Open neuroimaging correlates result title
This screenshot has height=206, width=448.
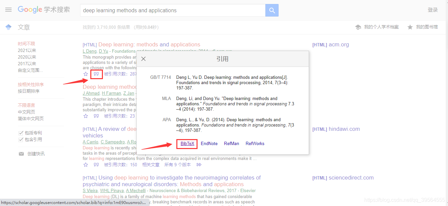point(172,181)
